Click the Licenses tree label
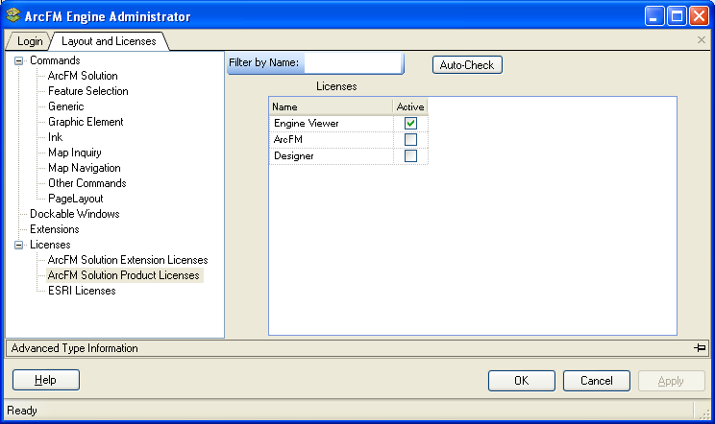 point(50,245)
